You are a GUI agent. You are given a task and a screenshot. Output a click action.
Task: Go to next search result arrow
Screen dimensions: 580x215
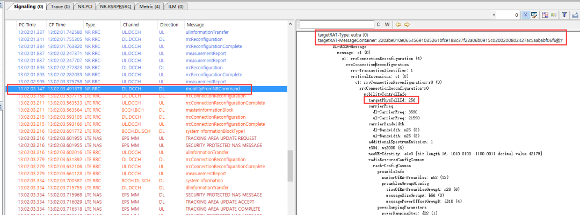click(407, 24)
